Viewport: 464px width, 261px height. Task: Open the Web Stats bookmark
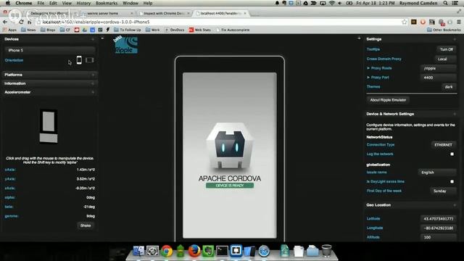pyautogui.click(x=200, y=30)
